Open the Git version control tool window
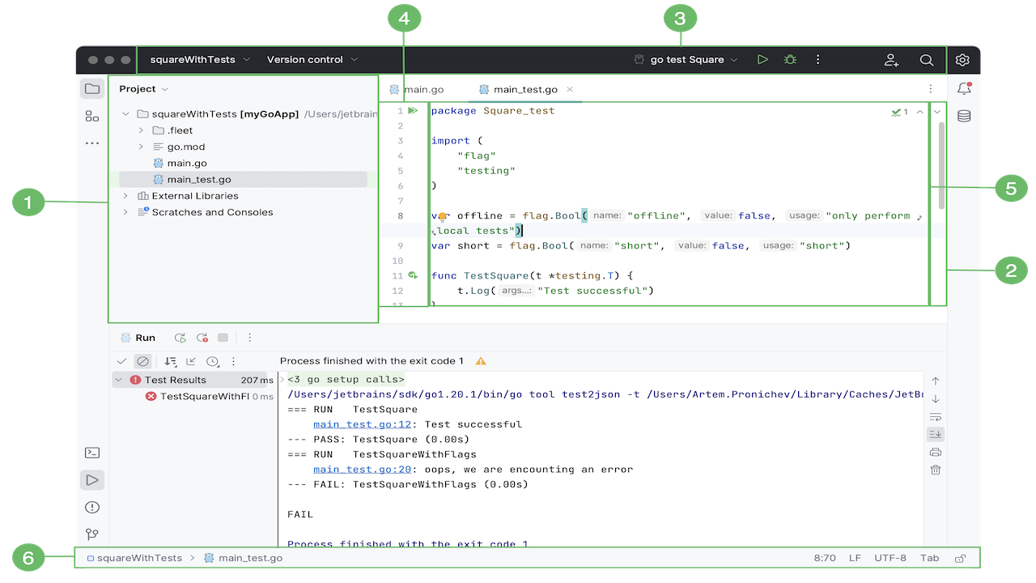Image resolution: width=1036 pixels, height=583 pixels. [x=92, y=534]
